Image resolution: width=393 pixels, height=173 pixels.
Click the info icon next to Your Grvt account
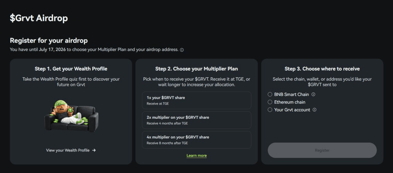(314, 110)
